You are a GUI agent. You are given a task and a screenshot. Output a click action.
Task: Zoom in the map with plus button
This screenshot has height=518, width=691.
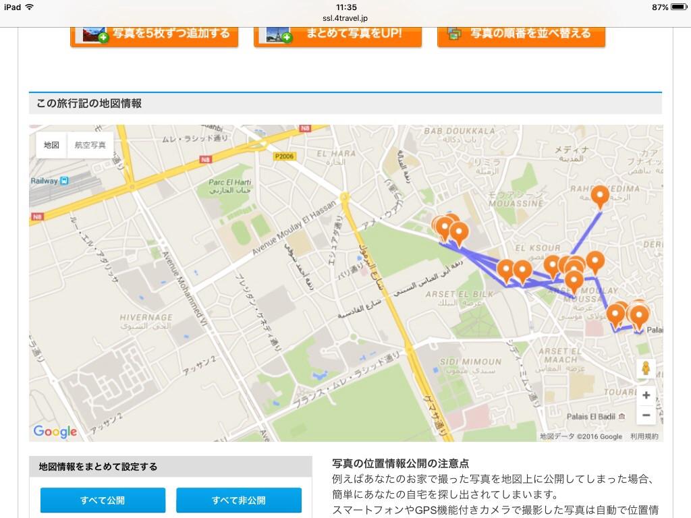646,395
